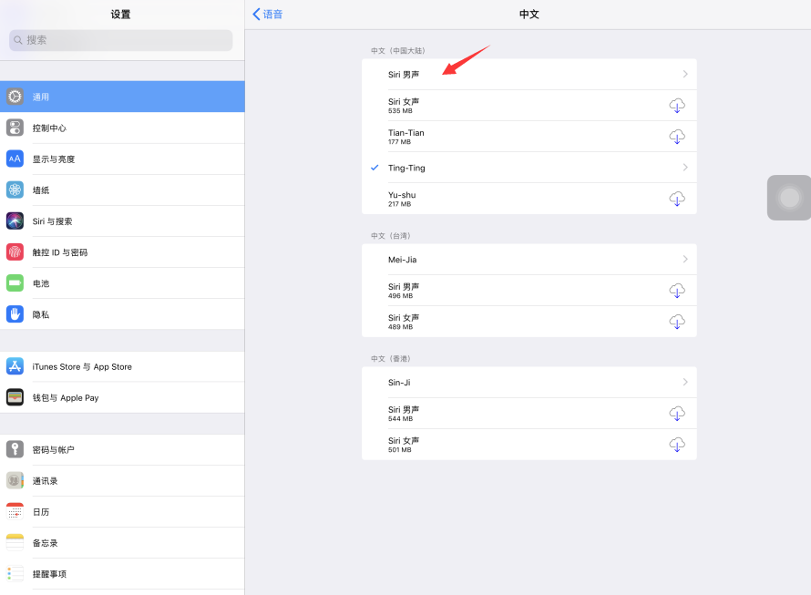Expand the Ting-Ting voice chevron
811x595 pixels.
click(685, 167)
